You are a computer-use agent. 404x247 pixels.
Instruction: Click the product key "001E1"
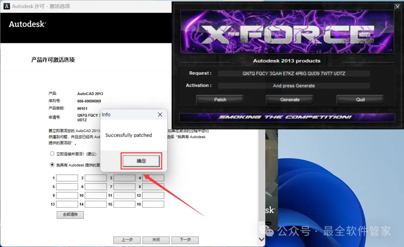tap(82, 109)
